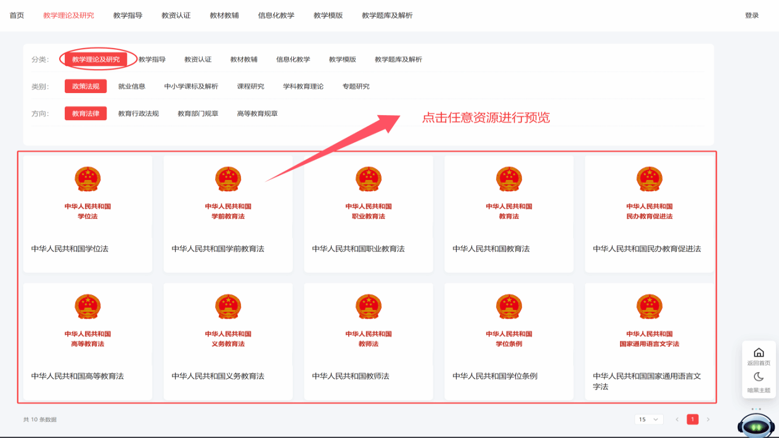This screenshot has width=779, height=438.
Task: Select page 1 in pagination
Action: (x=693, y=420)
